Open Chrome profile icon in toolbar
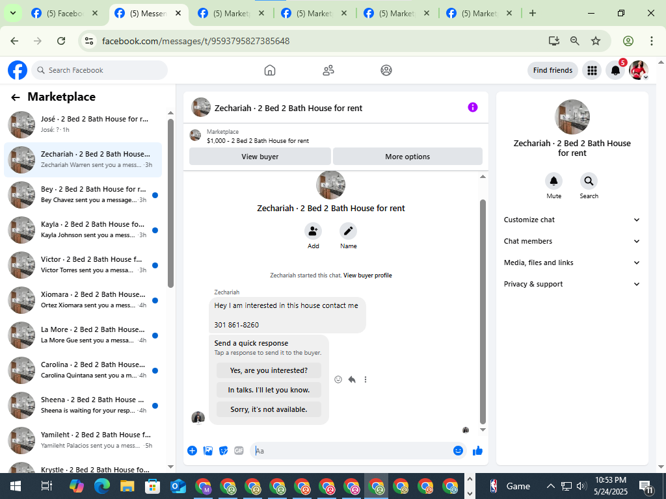666x499 pixels. coord(628,41)
